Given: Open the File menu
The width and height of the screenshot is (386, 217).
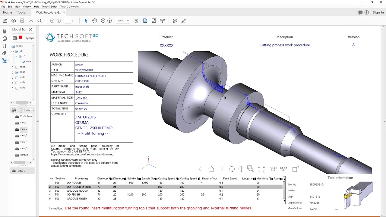Looking at the screenshot, I should (x=3, y=7).
